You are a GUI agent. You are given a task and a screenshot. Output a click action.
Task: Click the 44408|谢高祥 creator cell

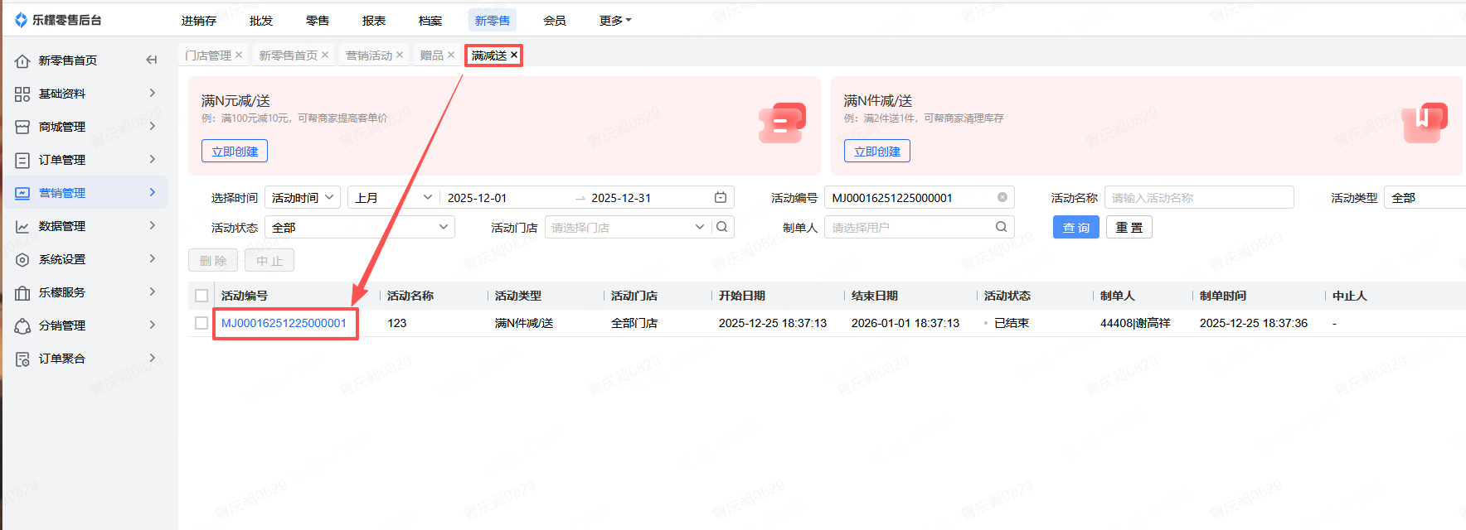point(1135,323)
